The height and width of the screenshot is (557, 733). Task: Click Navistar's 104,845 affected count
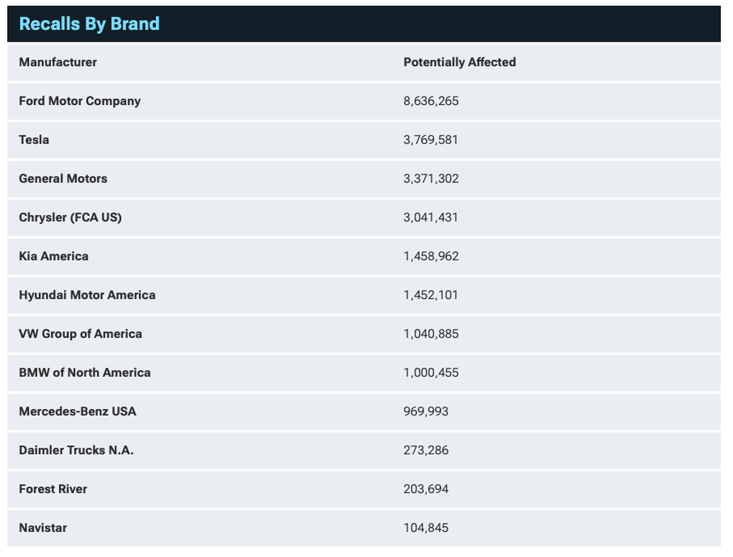pos(425,528)
